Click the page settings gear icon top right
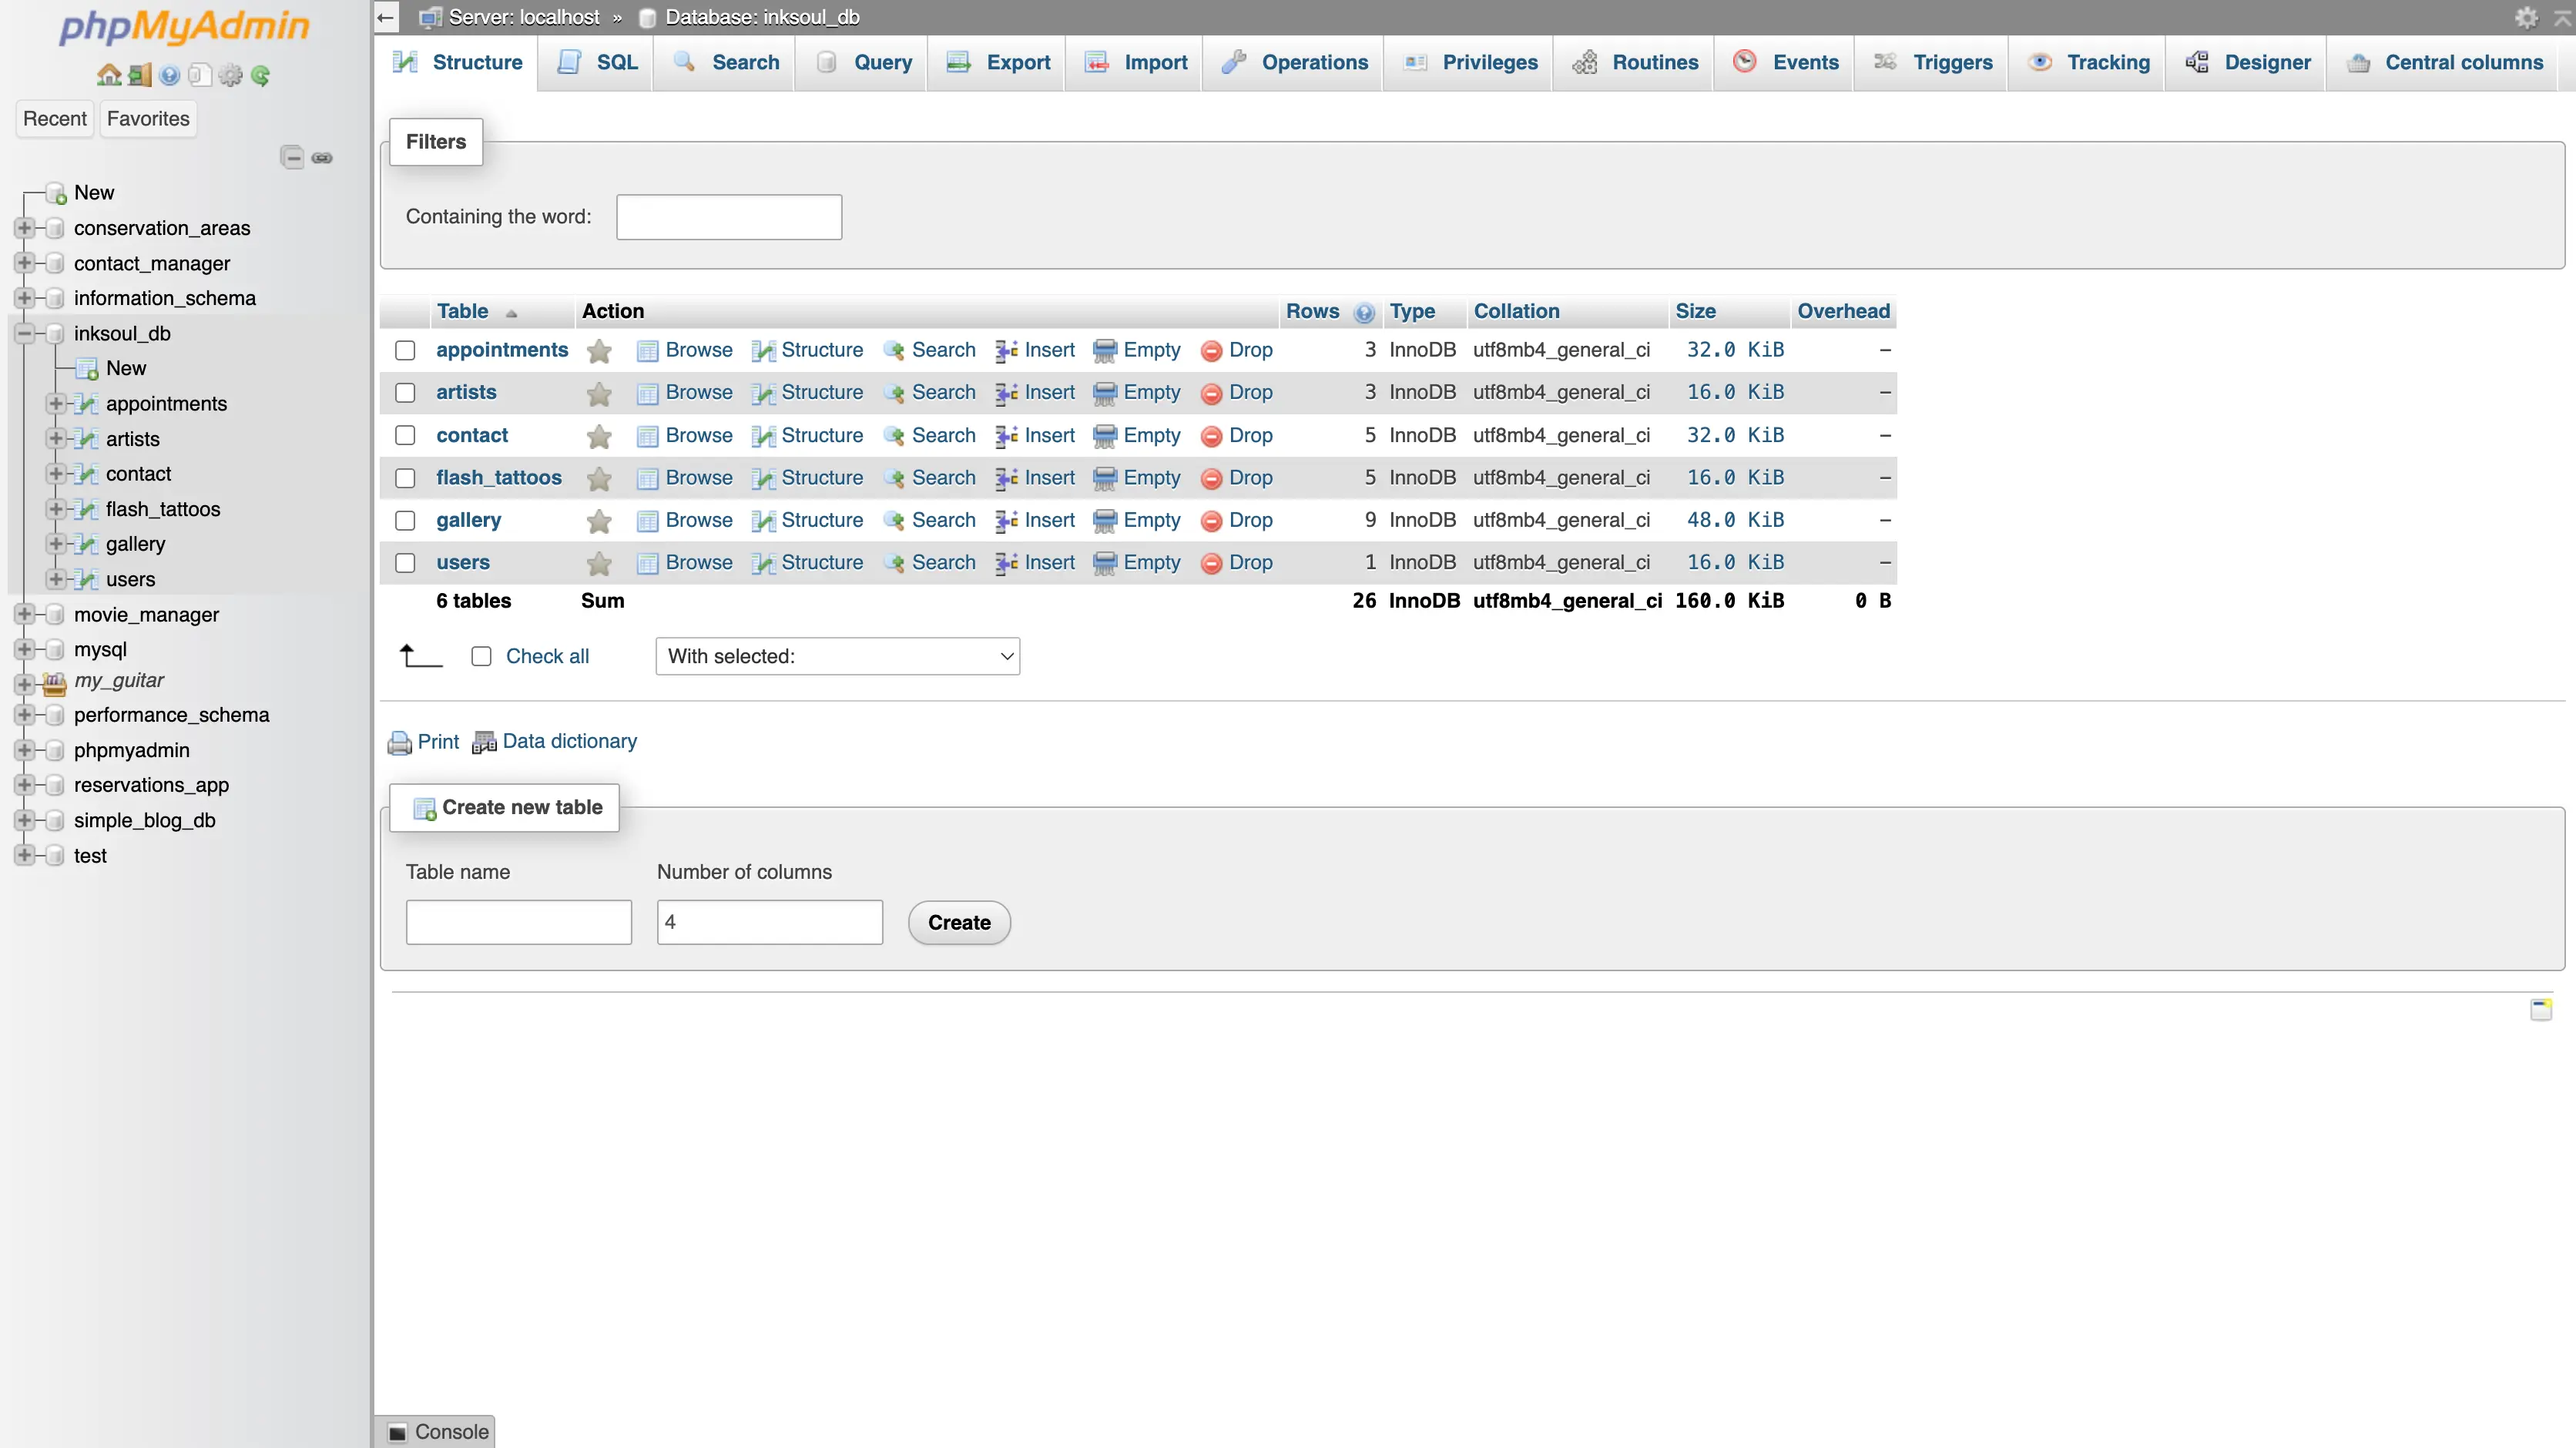Viewport: 2576px width, 1448px height. pyautogui.click(x=2526, y=17)
